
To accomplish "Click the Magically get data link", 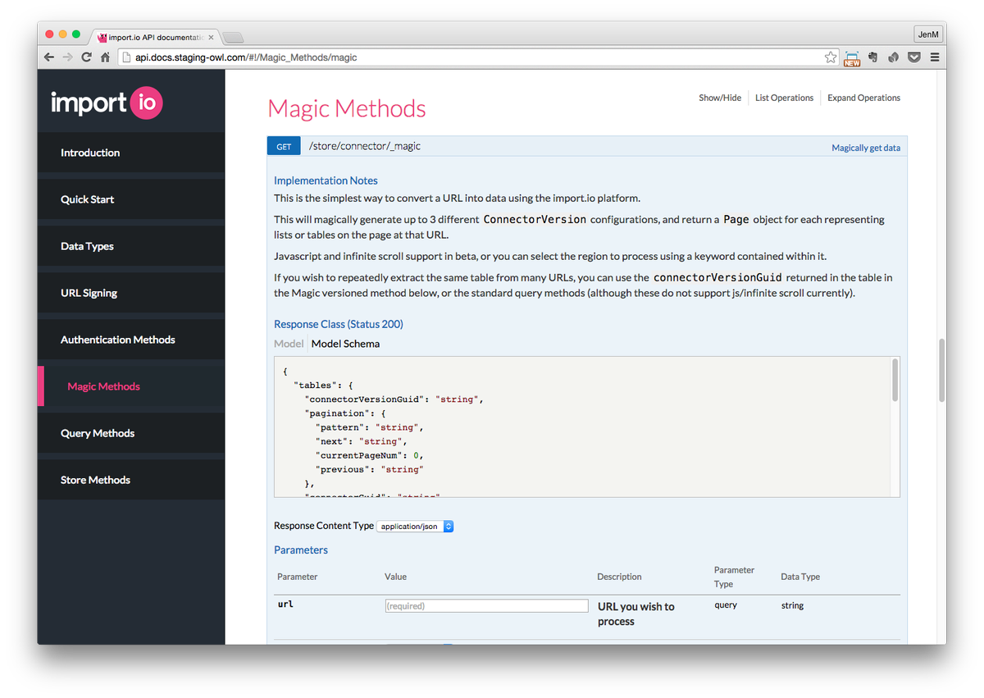I will point(866,148).
